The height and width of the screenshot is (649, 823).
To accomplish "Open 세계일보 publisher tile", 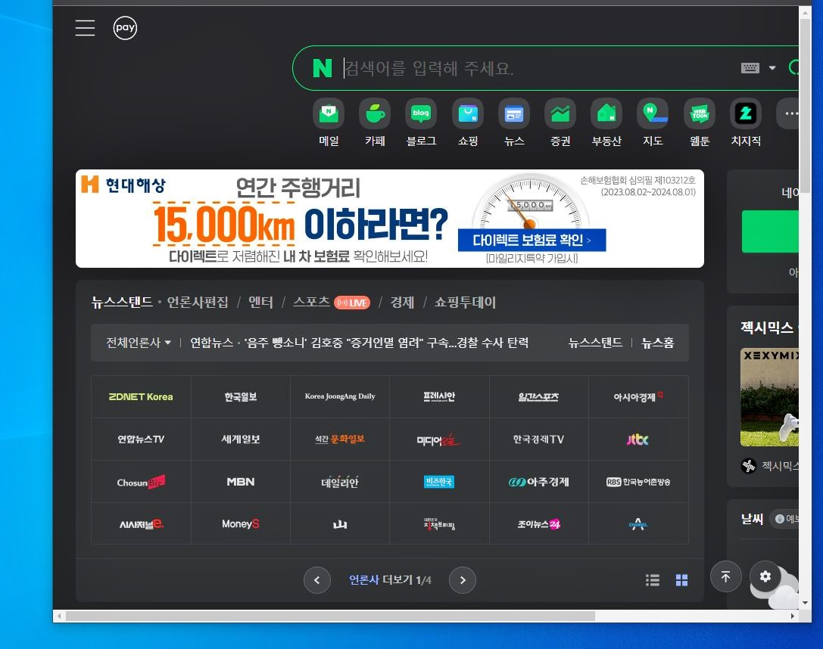I will (241, 439).
